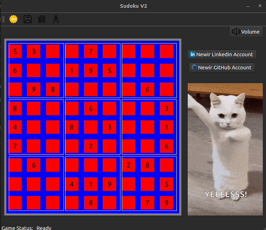Select the 9 cell in the second row
The width and height of the screenshot is (266, 230).
91,70
